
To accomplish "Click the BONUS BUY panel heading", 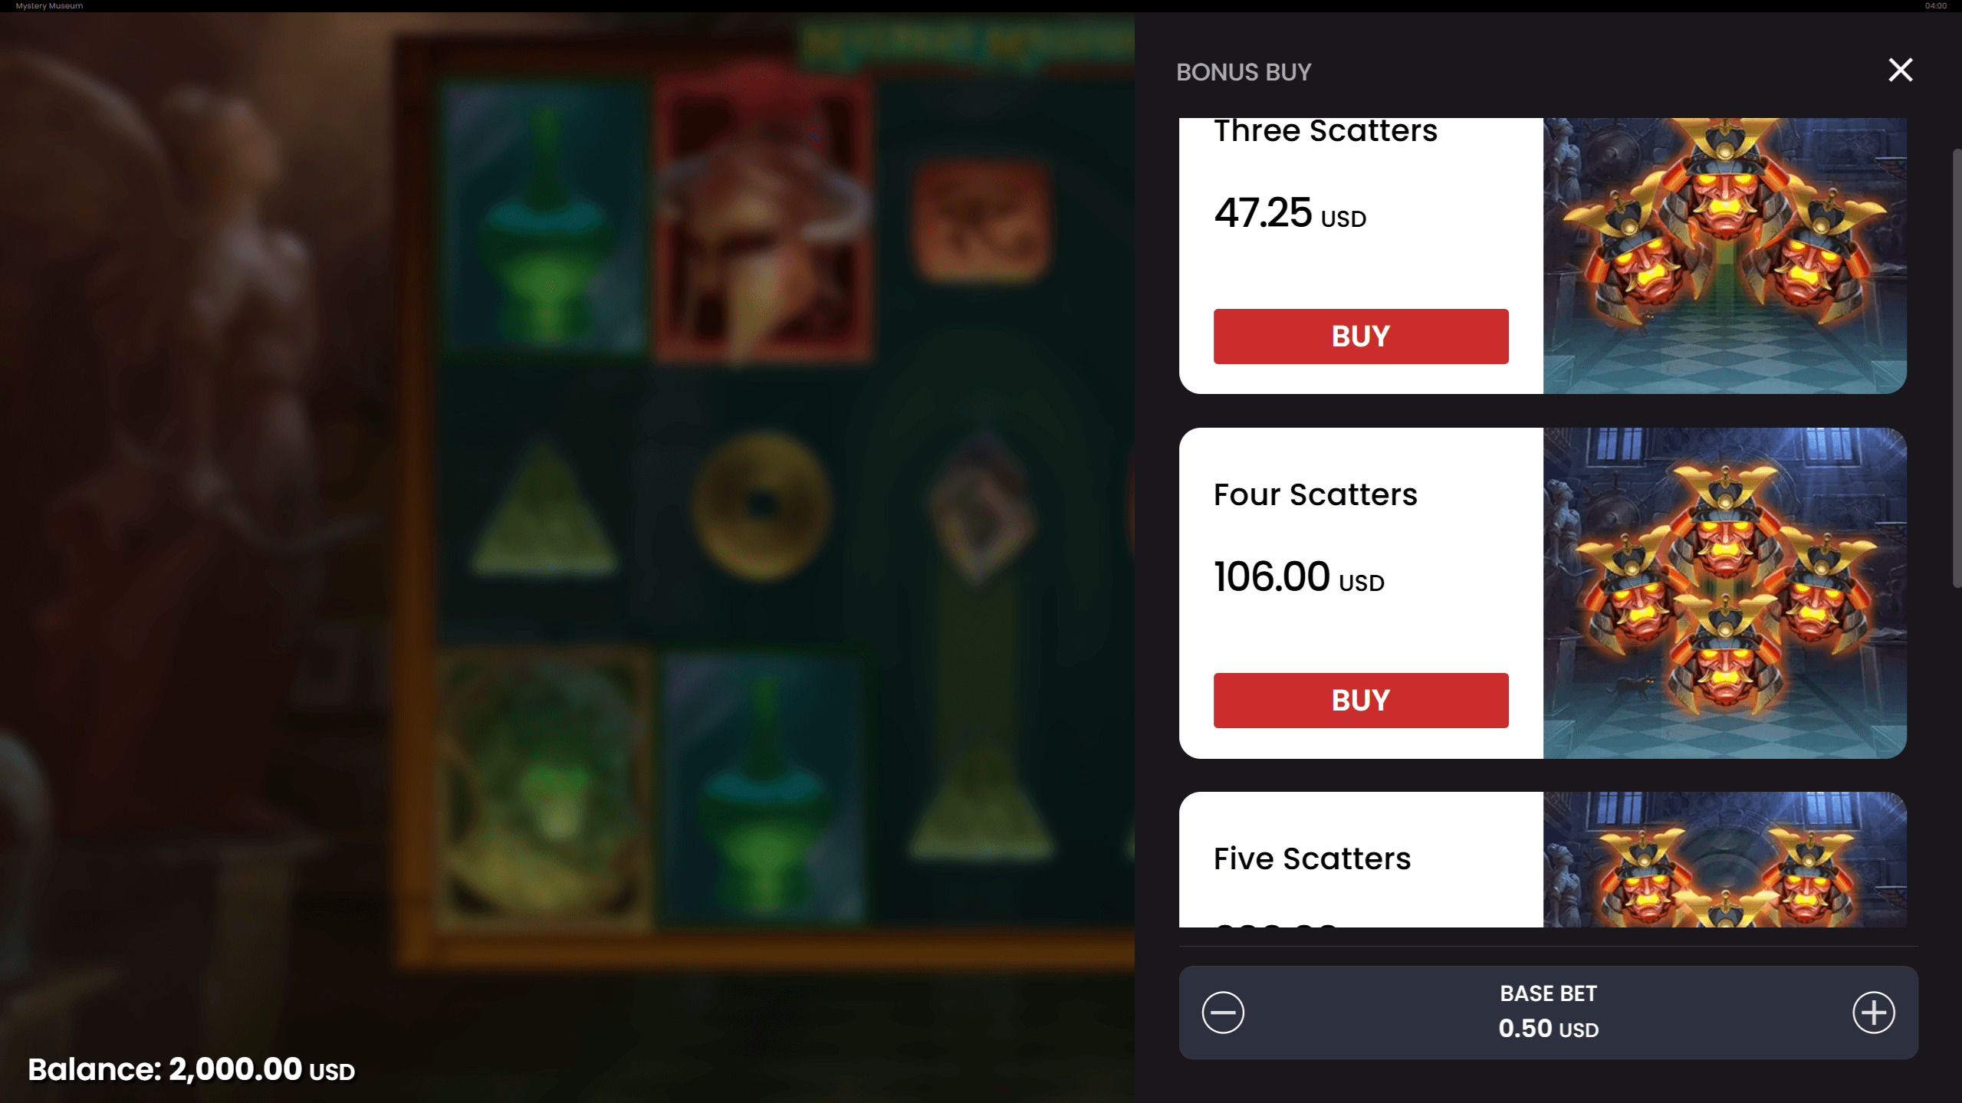I will [1243, 72].
